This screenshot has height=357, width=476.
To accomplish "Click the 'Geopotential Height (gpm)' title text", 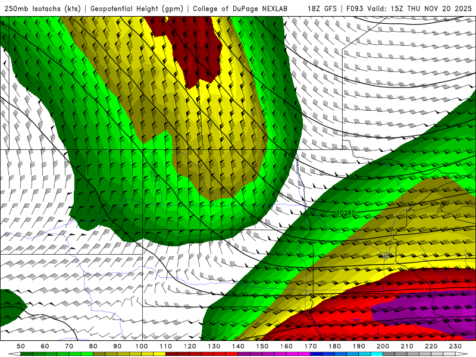I will tap(137, 9).
